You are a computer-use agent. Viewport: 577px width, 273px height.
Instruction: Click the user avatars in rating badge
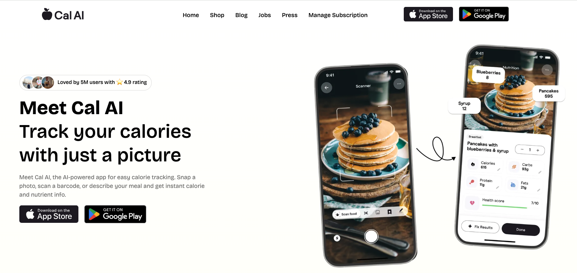pyautogui.click(x=38, y=83)
